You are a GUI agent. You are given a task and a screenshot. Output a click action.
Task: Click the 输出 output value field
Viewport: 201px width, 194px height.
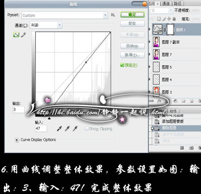click(x=19, y=109)
